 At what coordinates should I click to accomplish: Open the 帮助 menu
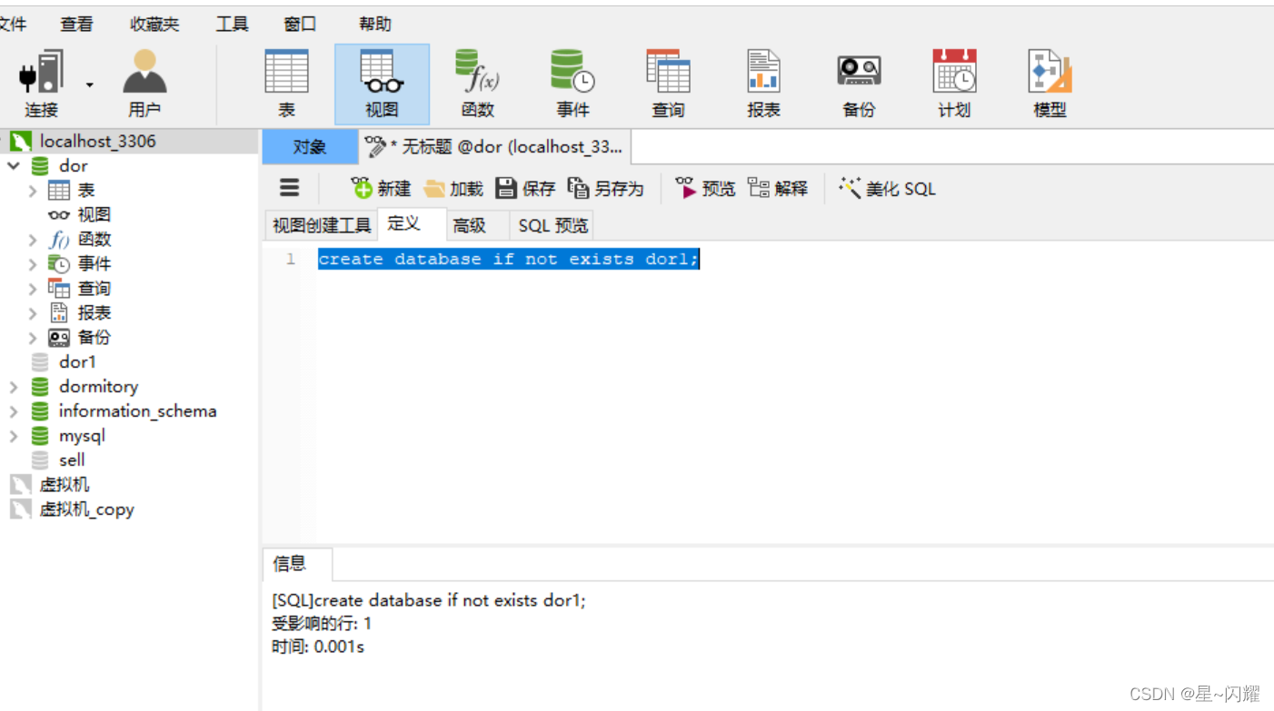pos(374,25)
